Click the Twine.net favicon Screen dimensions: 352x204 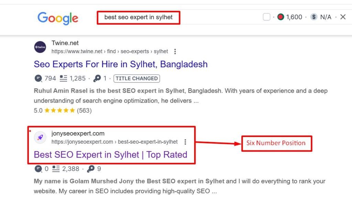[40, 47]
